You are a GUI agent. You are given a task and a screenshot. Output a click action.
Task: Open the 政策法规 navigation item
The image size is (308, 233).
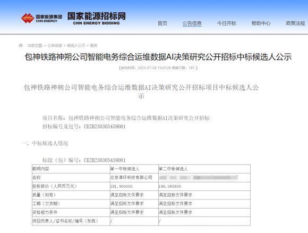coord(295,23)
